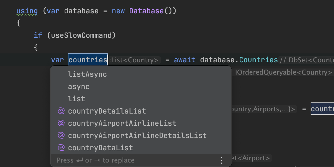
Task: Click the List<Country> type inlay hint
Action: 135,60
